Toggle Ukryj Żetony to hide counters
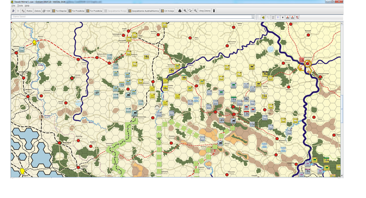 (205, 11)
